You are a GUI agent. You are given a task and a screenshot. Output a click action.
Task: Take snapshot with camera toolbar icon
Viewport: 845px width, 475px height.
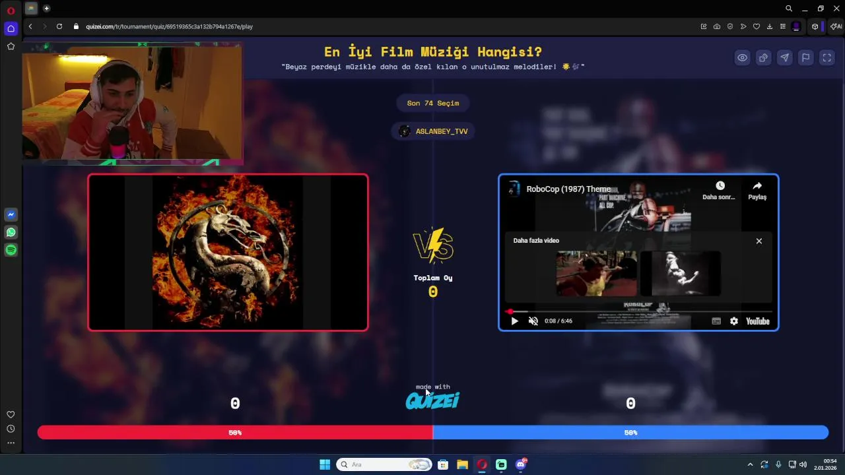[717, 26]
